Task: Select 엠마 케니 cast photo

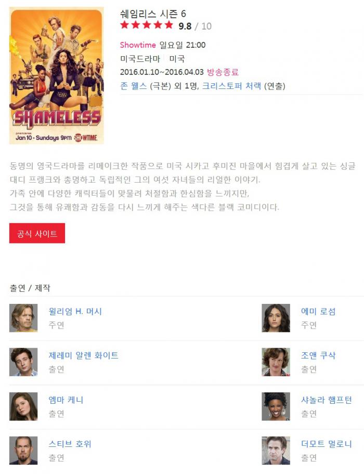Action: pos(23,406)
